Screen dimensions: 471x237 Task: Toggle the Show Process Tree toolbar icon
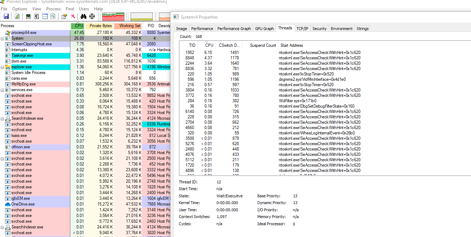(37, 16)
